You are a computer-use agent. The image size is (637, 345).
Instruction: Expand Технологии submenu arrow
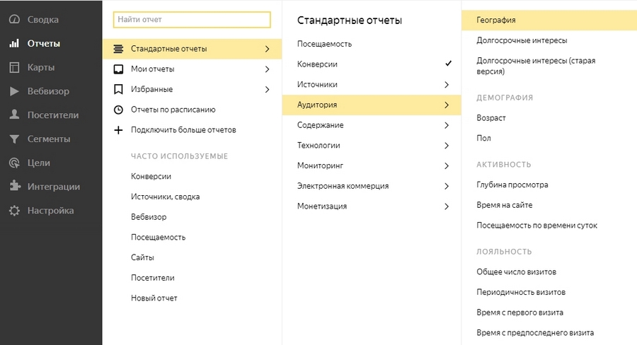pos(447,146)
